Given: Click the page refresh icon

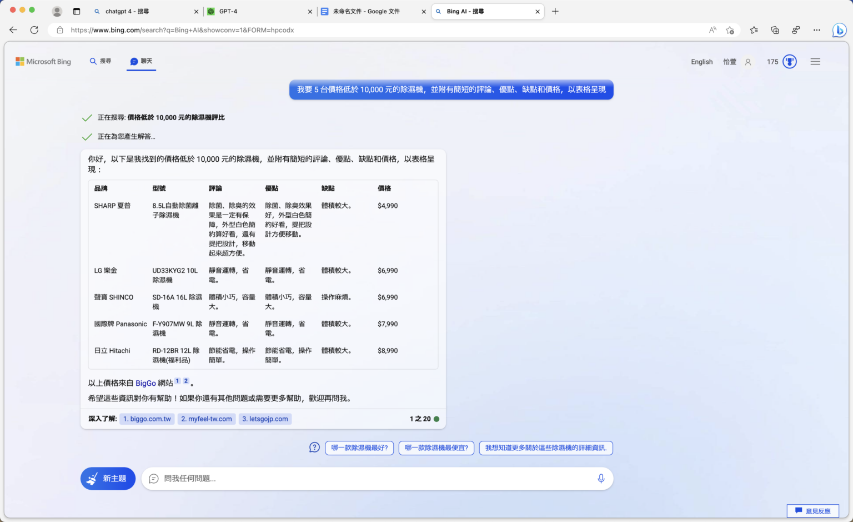Looking at the screenshot, I should click(34, 30).
